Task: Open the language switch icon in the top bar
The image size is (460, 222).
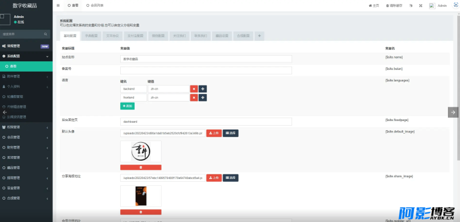Action: (x=411, y=6)
